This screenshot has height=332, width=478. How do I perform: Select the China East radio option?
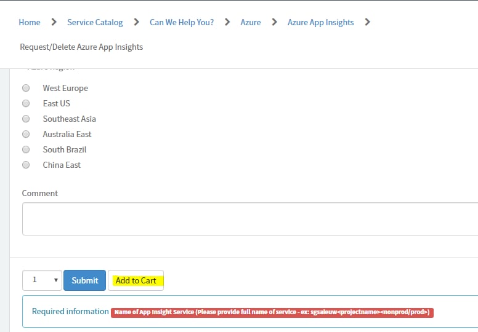coord(26,165)
